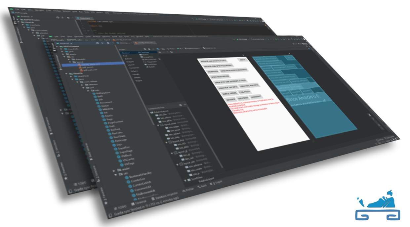Select the root RelativeLayout in the Component Tree
Image resolution: width=410 pixels, height=227 pixels.
pyautogui.click(x=159, y=112)
